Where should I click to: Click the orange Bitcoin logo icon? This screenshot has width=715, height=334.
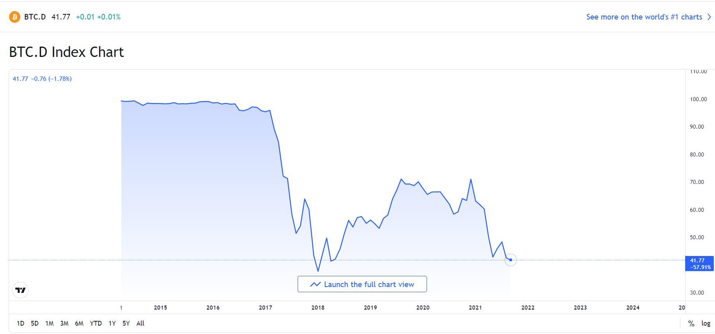tap(15, 17)
